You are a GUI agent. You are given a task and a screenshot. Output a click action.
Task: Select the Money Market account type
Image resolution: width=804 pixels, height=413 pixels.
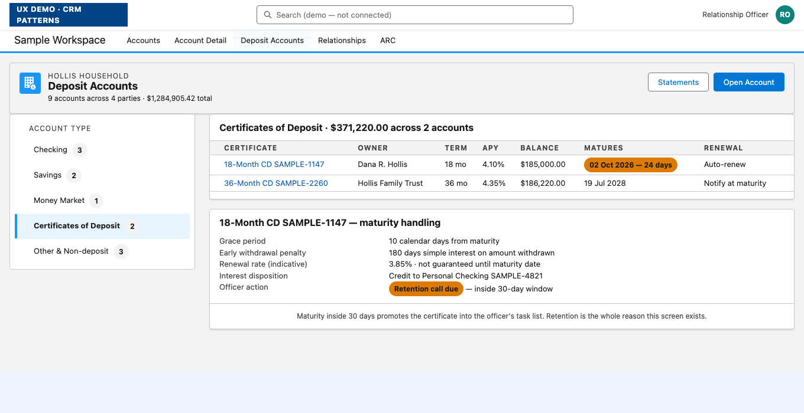point(102,201)
